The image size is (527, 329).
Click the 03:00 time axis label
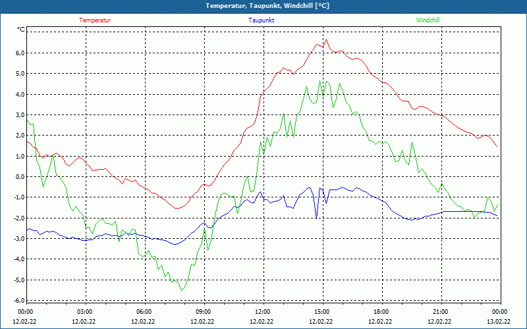click(84, 312)
